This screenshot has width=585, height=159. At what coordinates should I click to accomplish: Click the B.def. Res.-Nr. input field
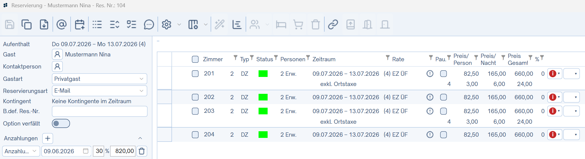(100, 111)
